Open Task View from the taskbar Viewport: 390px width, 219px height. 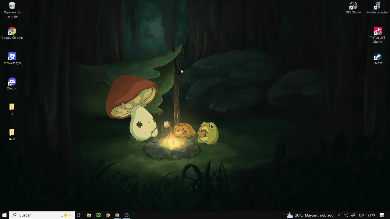[x=79, y=215]
